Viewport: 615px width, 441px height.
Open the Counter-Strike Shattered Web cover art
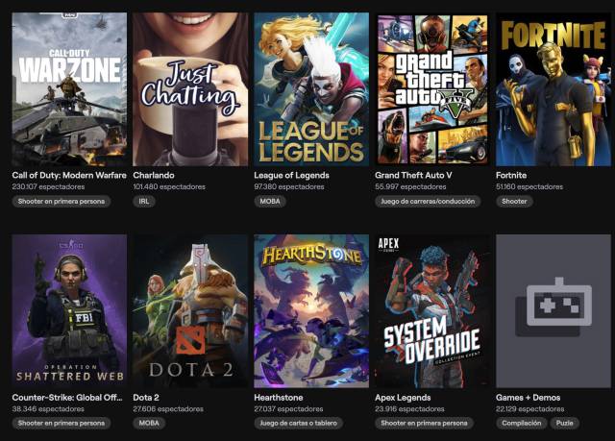point(69,311)
